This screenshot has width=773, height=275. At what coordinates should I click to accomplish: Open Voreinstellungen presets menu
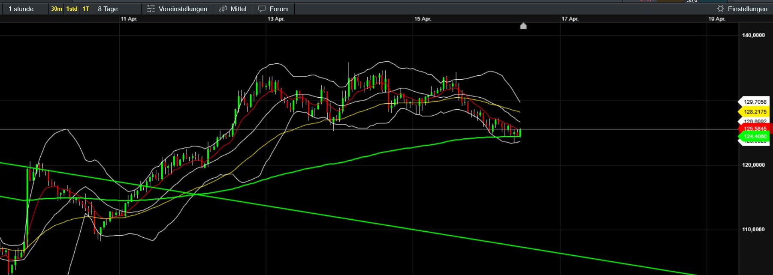(x=177, y=9)
